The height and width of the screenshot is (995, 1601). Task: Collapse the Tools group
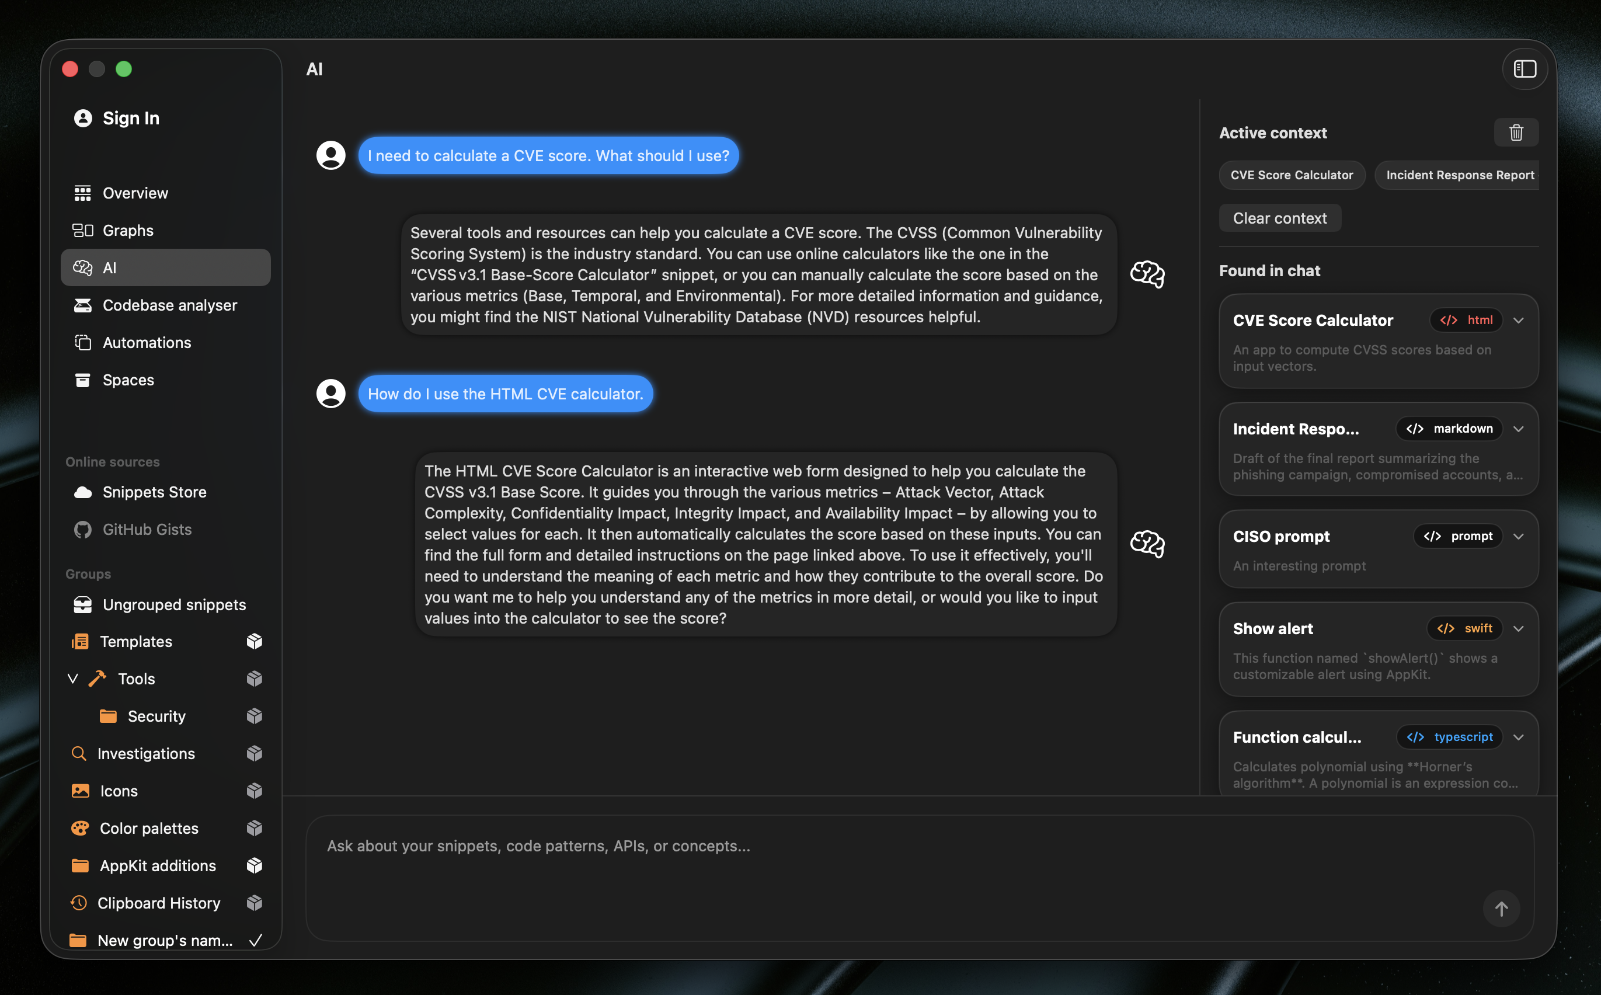[72, 679]
